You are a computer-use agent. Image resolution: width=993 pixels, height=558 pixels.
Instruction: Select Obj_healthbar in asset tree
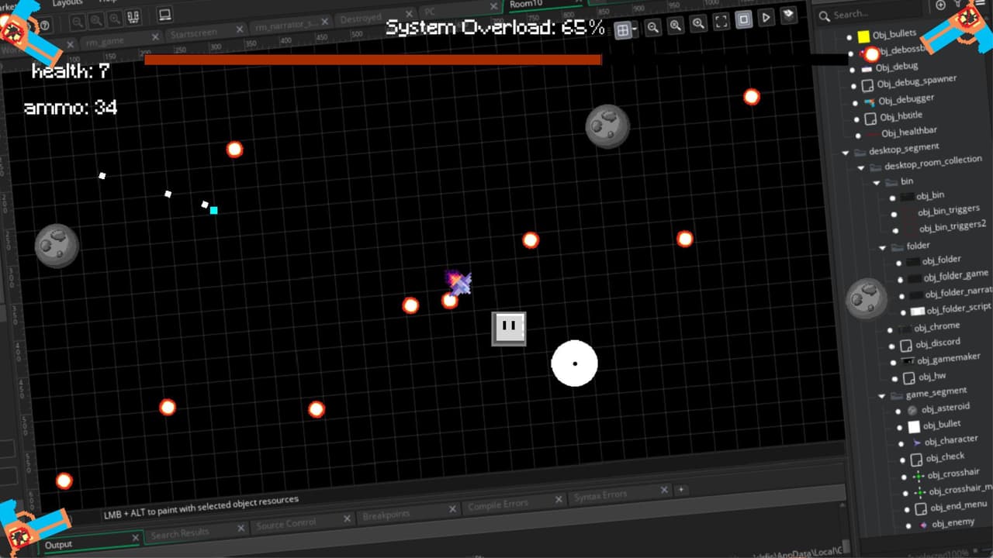[908, 133]
